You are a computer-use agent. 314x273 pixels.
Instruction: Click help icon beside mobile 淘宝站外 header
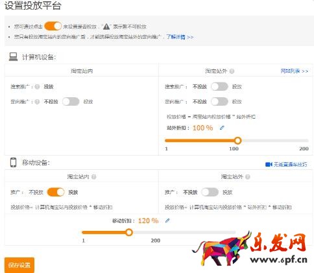248,177
